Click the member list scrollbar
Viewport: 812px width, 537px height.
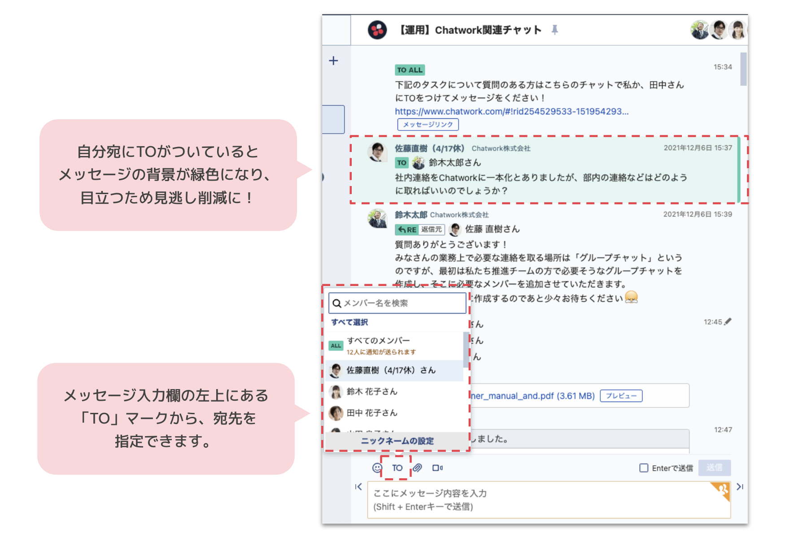point(465,349)
